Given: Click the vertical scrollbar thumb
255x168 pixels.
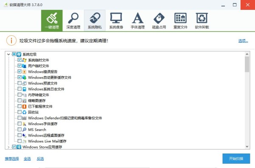Looking at the screenshot, I should coord(247,65).
